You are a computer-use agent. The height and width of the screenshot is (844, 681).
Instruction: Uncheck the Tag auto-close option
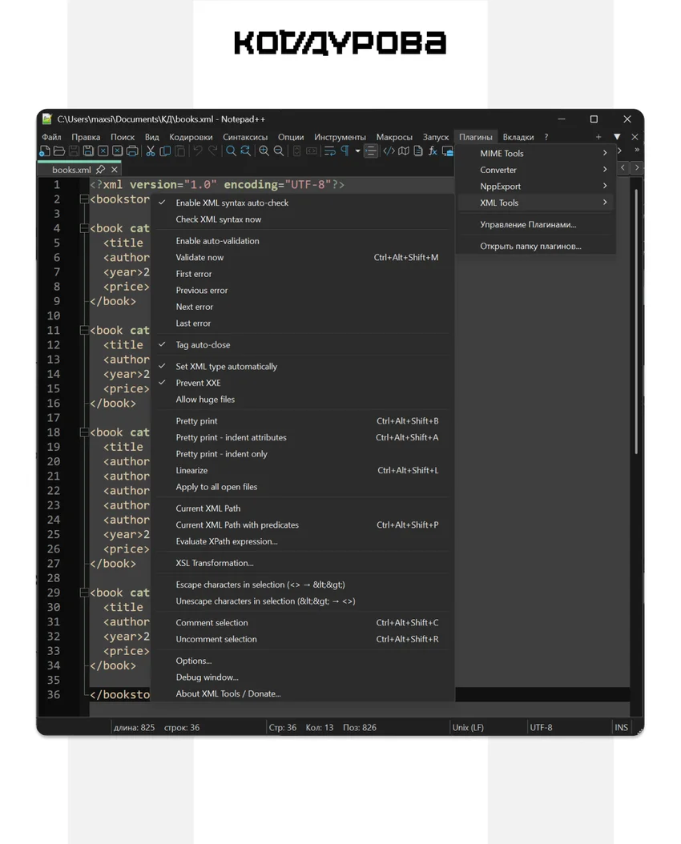[304, 345]
